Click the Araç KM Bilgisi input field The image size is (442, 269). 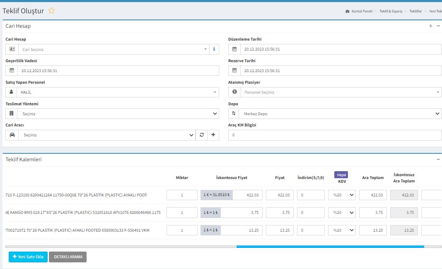click(335, 135)
